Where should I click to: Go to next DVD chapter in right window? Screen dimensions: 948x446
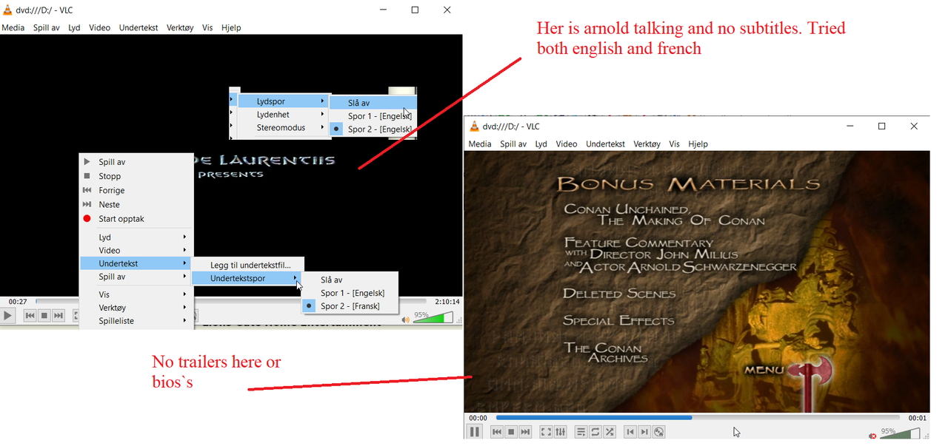[x=644, y=432]
